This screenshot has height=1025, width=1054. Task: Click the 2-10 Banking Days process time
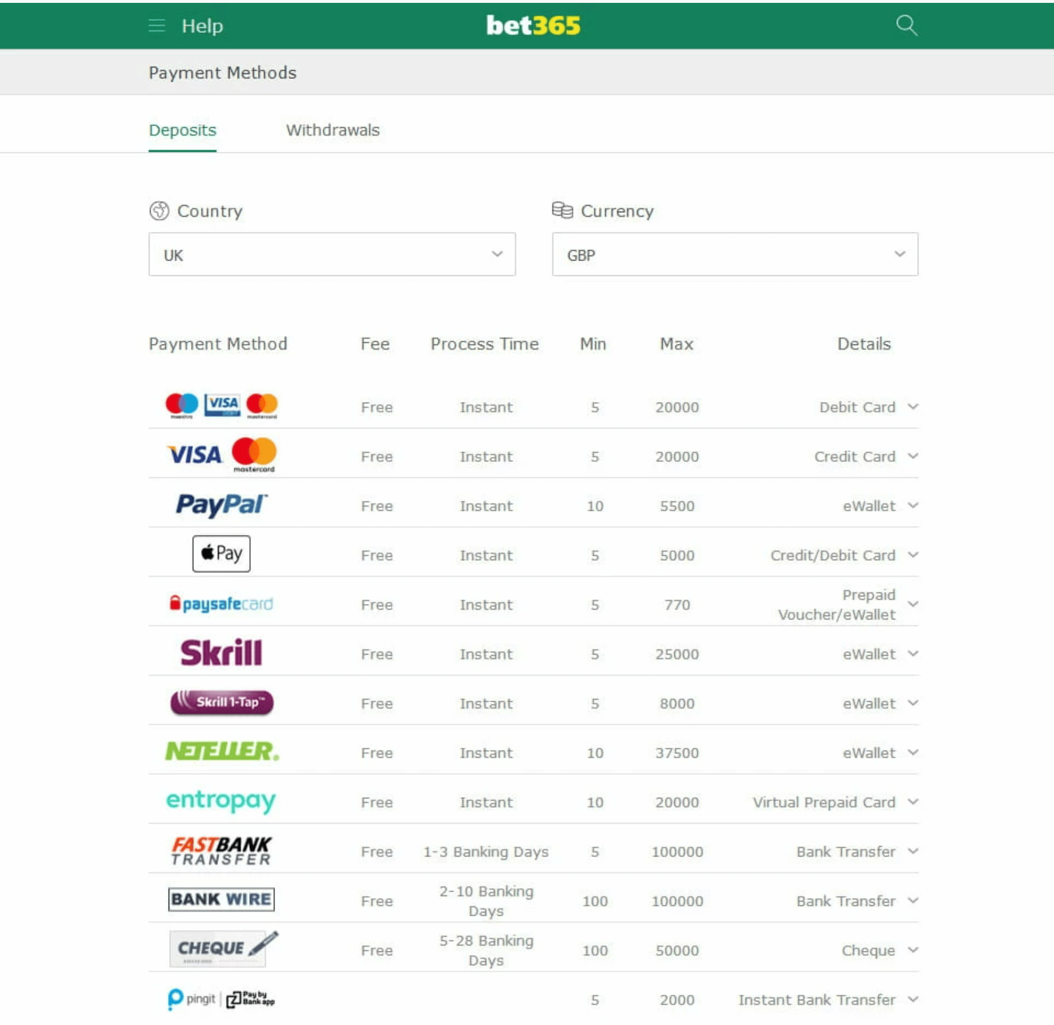[486, 901]
